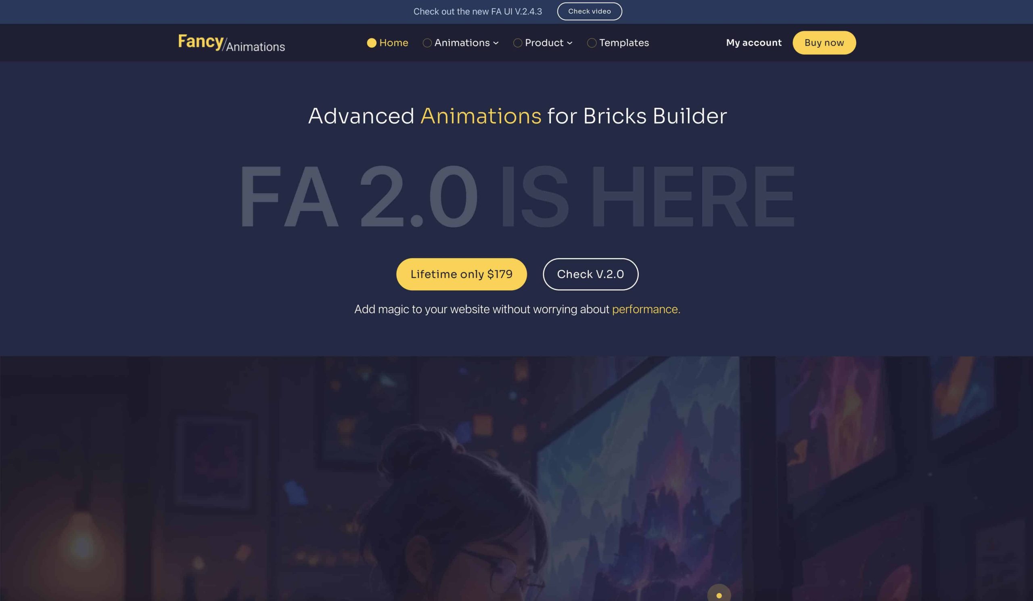This screenshot has height=601, width=1033.
Task: Click the Check video button in banner
Action: click(x=589, y=11)
